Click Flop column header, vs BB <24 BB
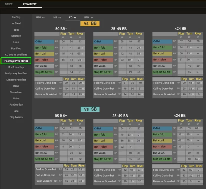 [181, 34]
